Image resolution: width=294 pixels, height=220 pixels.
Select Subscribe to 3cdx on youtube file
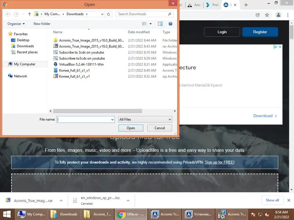coord(79,52)
